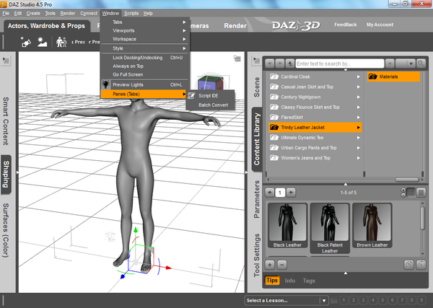Switch to large single thumbnail view icon
The image size is (433, 308).
pyautogui.click(x=421, y=193)
